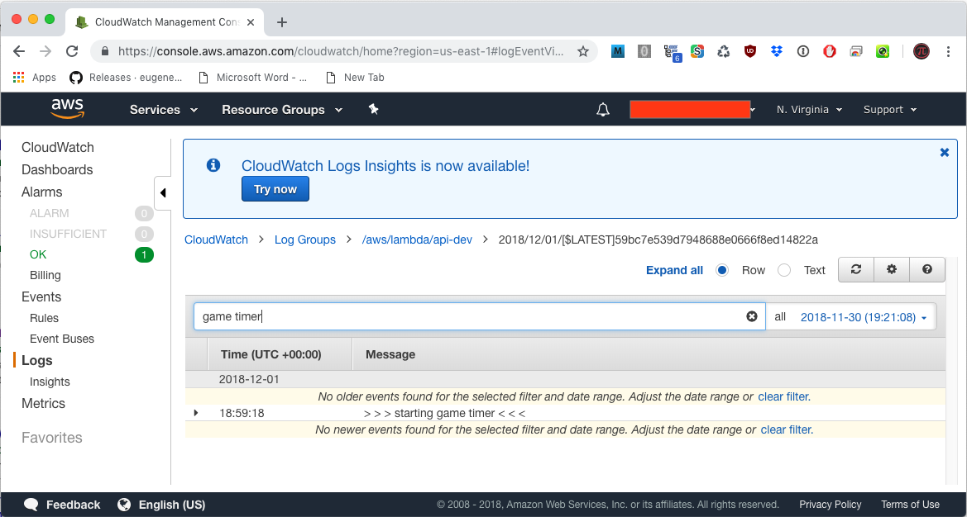Click browser forward arrow

pyautogui.click(x=45, y=52)
